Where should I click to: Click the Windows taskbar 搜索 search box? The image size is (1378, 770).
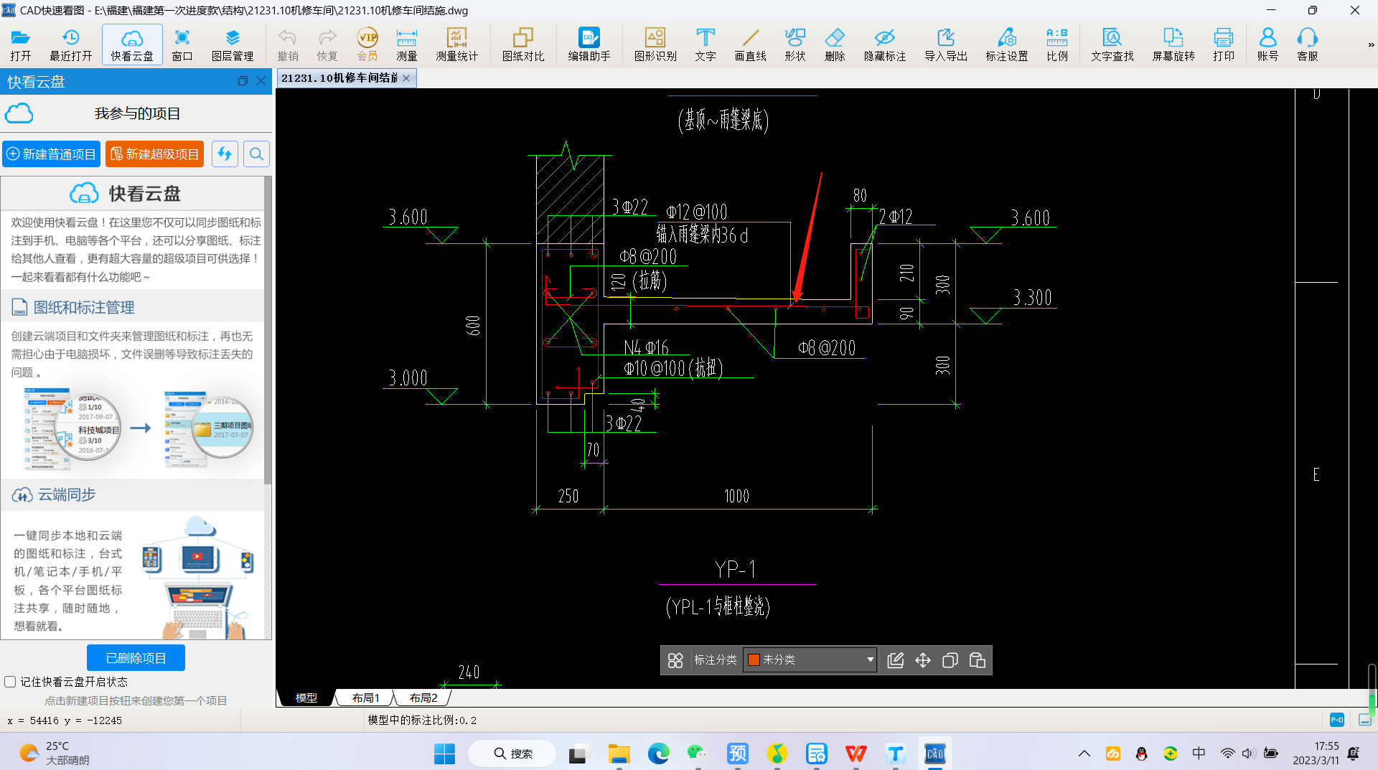coord(512,753)
